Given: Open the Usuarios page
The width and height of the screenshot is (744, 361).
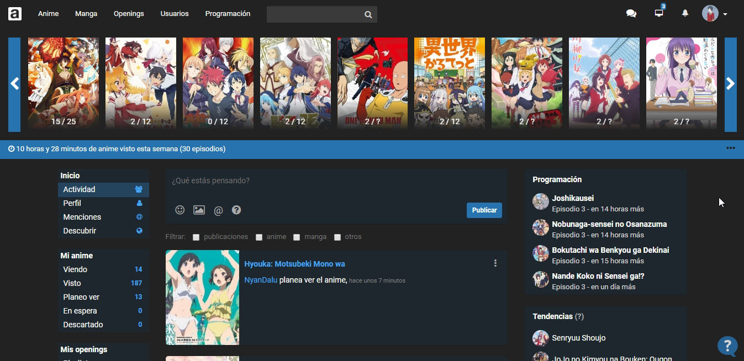Looking at the screenshot, I should (175, 14).
